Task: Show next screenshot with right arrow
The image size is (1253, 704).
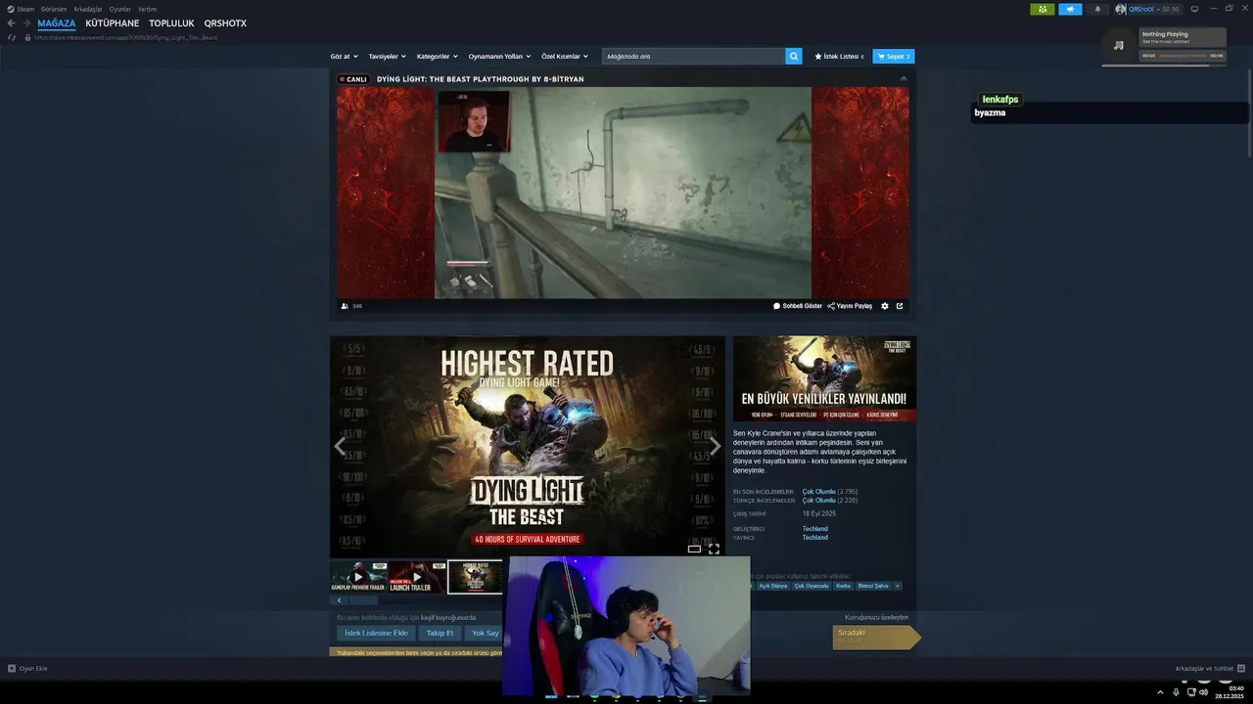Action: pyautogui.click(x=715, y=446)
